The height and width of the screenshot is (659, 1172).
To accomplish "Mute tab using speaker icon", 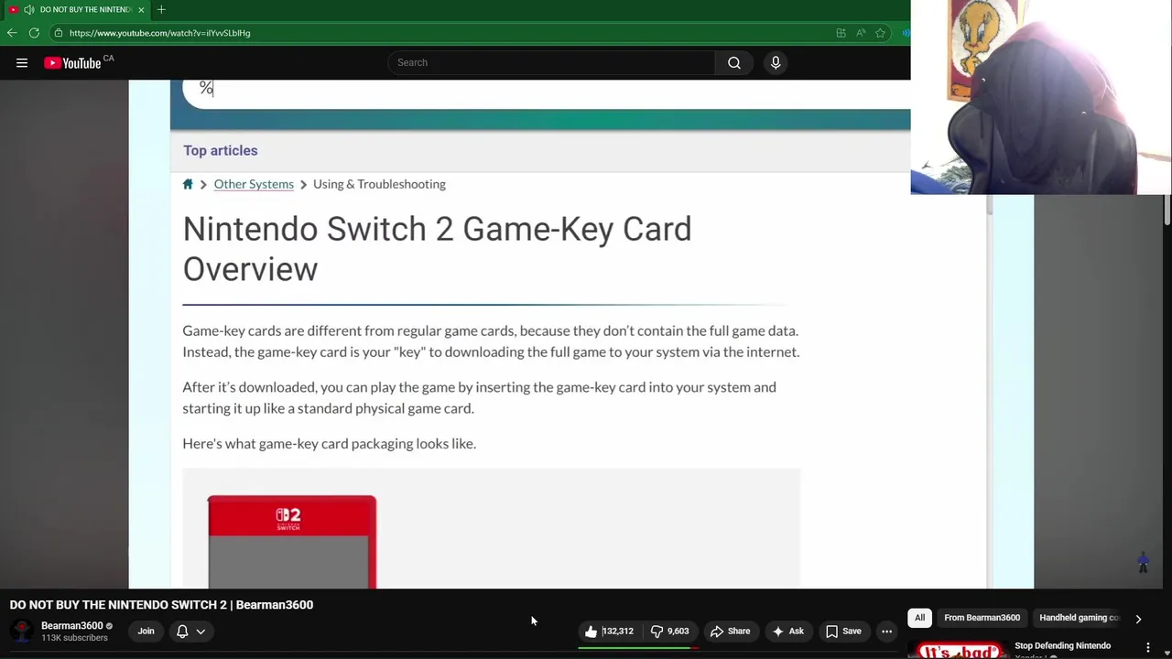I will coord(29,9).
